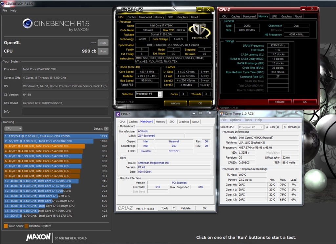The height and width of the screenshot is (244, 336).
Task: Switch to SPD tab in red CPU-Z
Action: tap(275, 16)
